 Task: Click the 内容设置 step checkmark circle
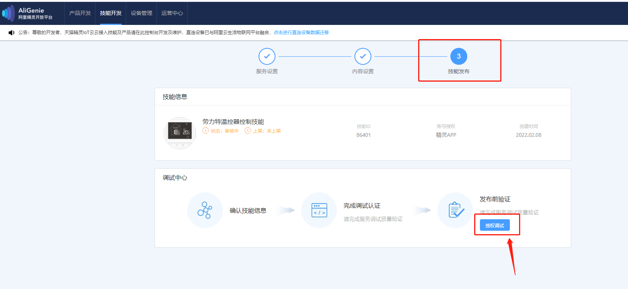click(363, 56)
